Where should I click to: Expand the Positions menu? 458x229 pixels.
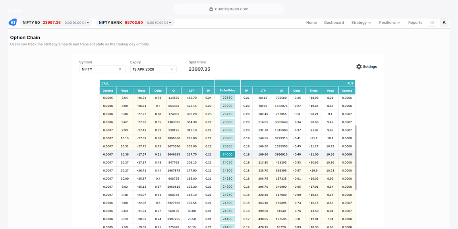coord(389,23)
